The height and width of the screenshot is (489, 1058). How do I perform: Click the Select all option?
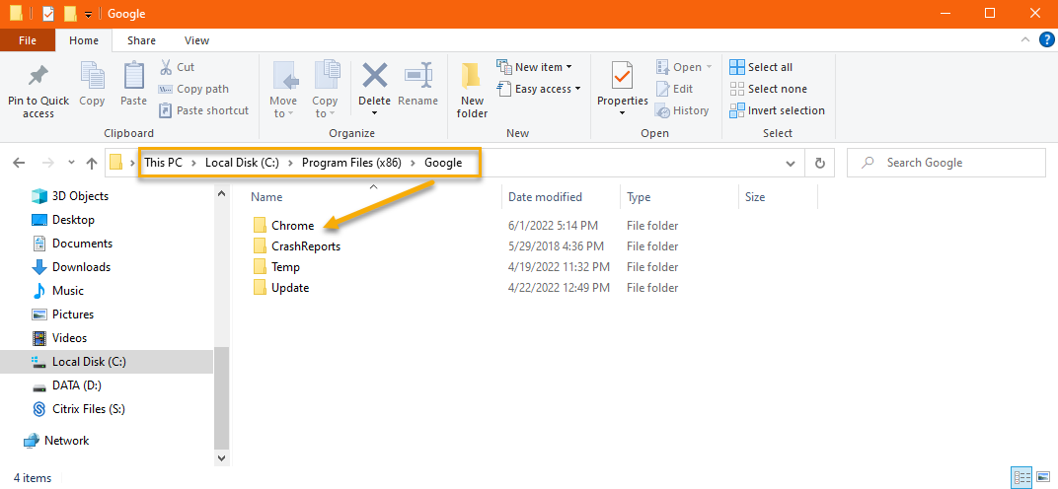point(761,67)
